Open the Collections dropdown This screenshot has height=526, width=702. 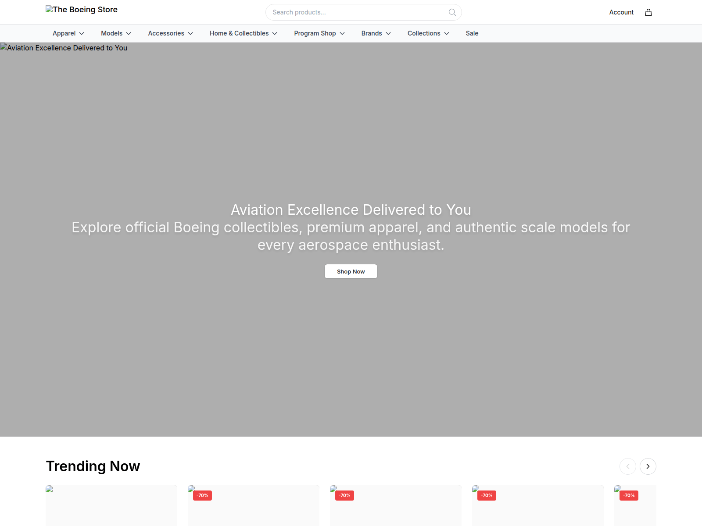[428, 33]
